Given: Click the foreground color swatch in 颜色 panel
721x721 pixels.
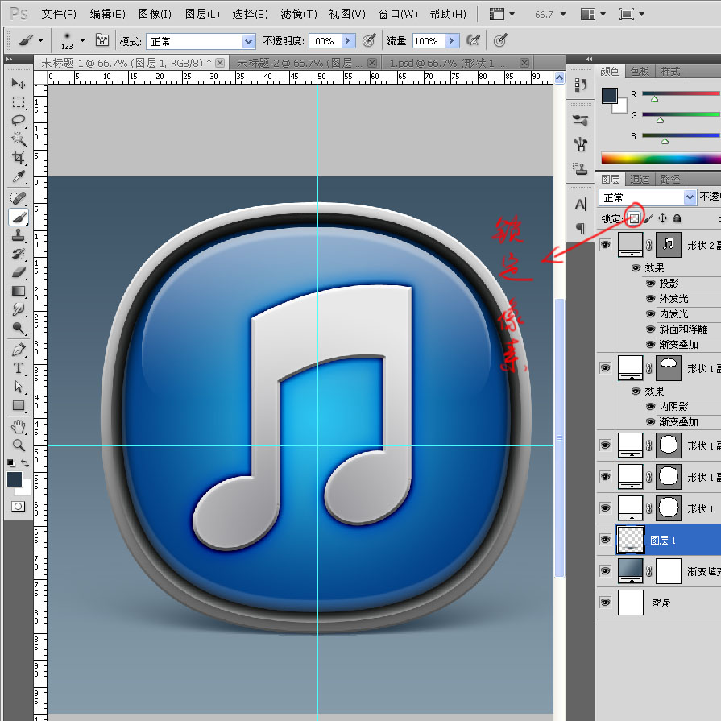Looking at the screenshot, I should coord(610,96).
